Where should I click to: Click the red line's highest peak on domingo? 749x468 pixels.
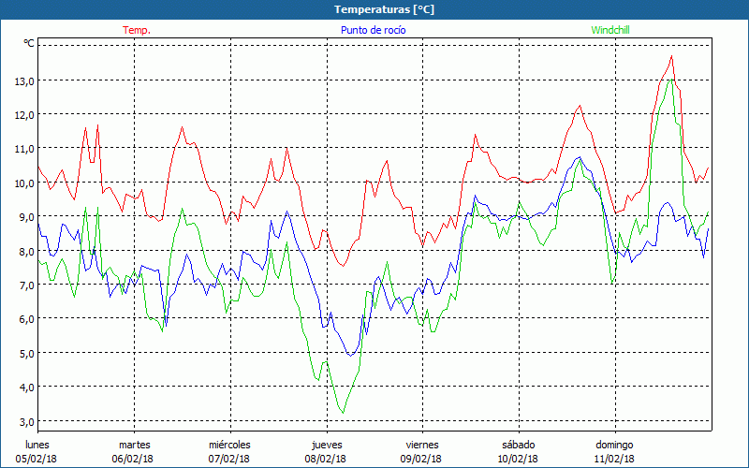(671, 56)
